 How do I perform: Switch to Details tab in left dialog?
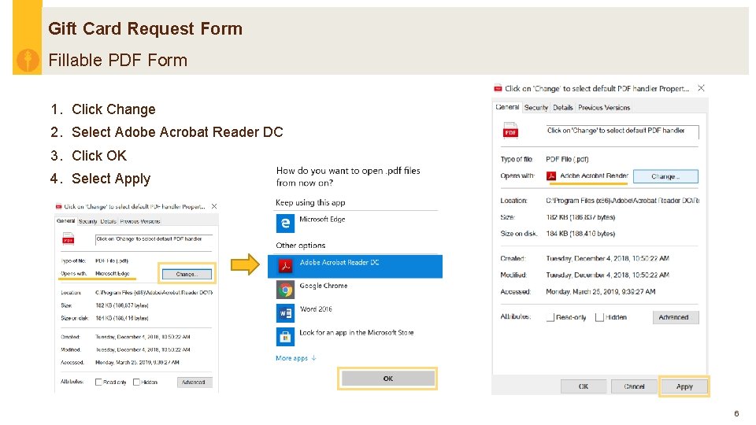coord(109,222)
